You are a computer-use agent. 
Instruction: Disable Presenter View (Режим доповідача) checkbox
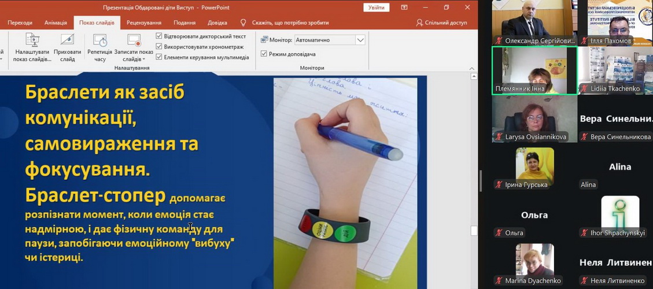[264, 54]
